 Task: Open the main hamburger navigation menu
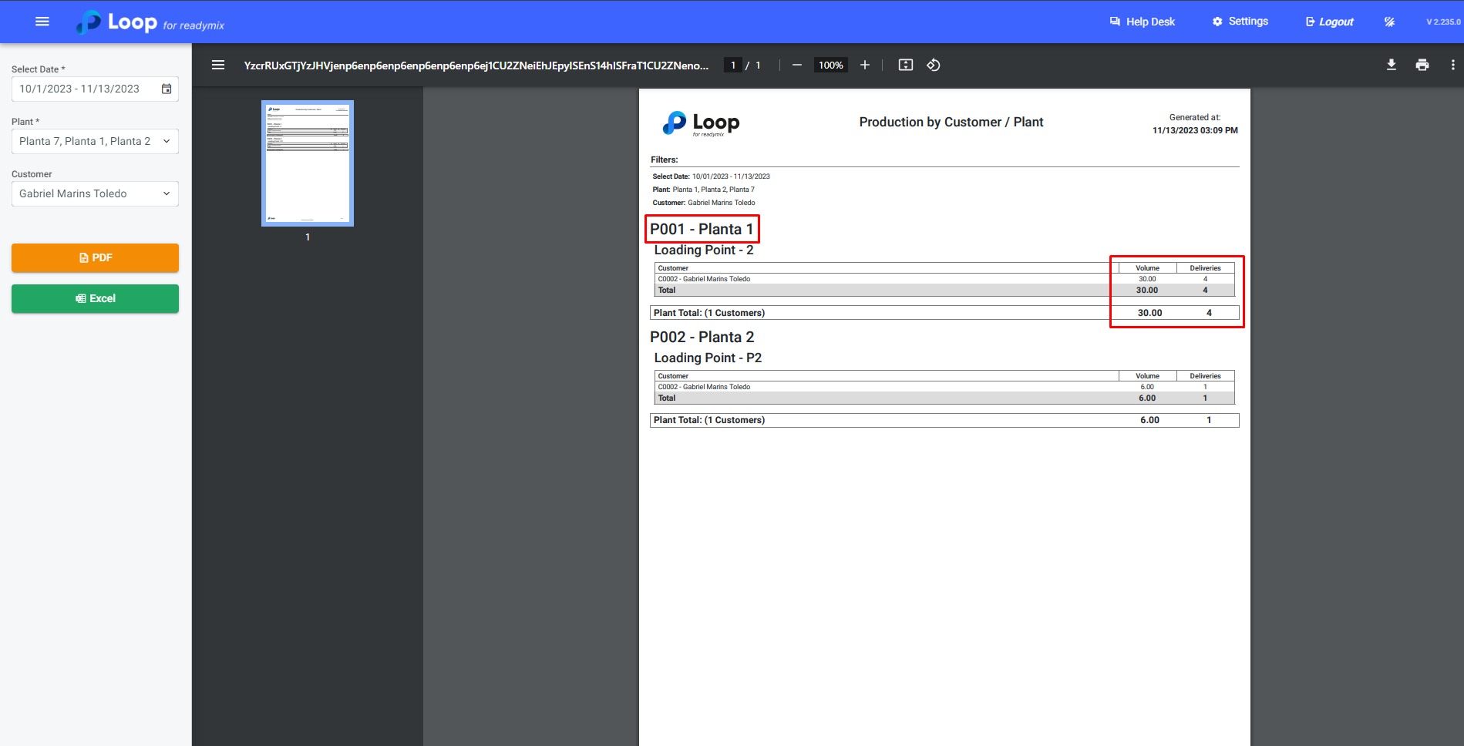[42, 22]
